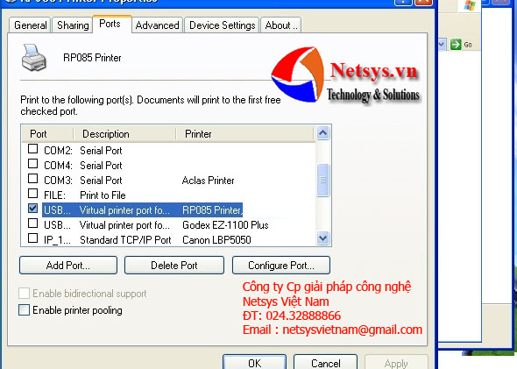Check the USB port for Godex EZ-1100 Plus
The height and width of the screenshot is (369, 517).
pos(32,224)
